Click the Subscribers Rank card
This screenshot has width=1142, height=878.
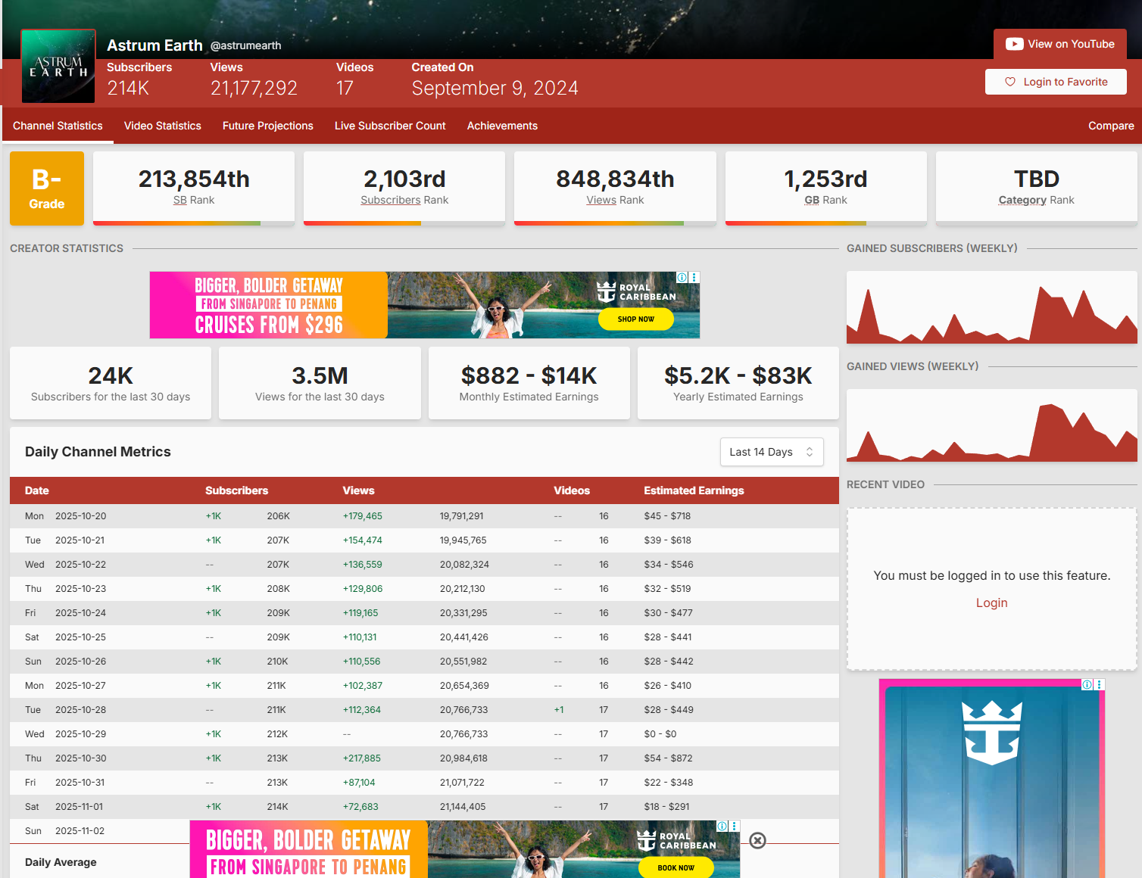click(x=404, y=188)
